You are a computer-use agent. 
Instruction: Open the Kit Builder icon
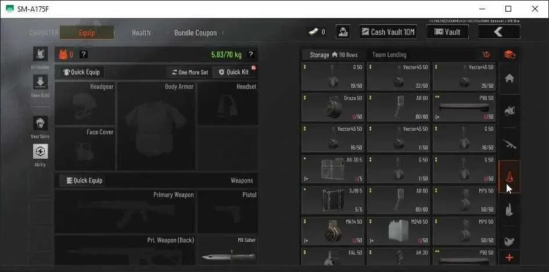point(40,54)
